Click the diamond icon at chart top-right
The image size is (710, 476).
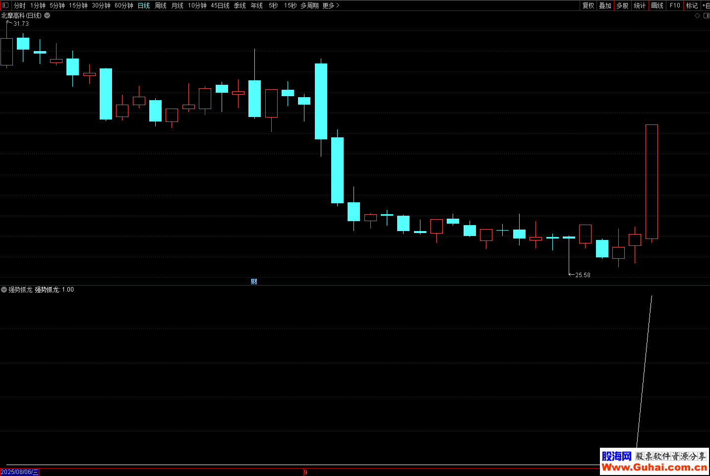click(x=697, y=16)
